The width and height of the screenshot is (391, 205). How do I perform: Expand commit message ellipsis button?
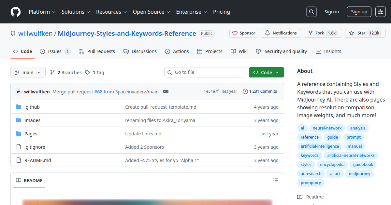pyautogui.click(x=166, y=92)
